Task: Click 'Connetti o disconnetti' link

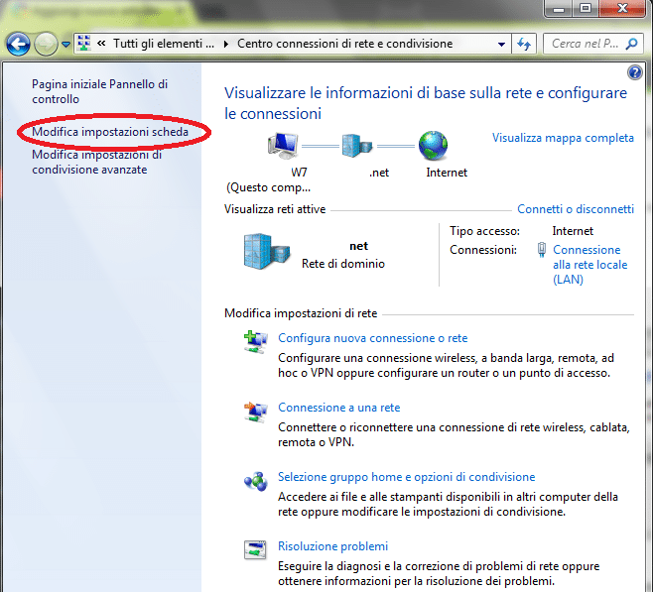Action: (576, 209)
